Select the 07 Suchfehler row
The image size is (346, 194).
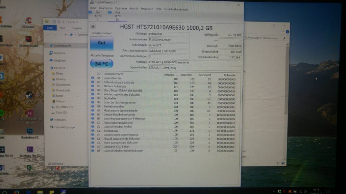[164, 99]
